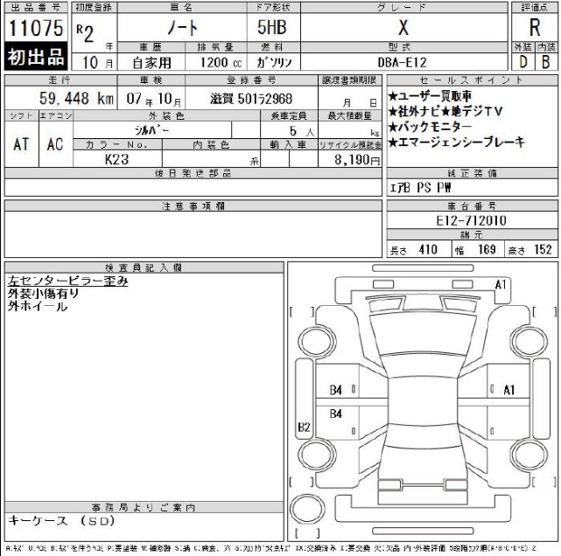Viewport: 561px width, 556px height.
Task: Click the overall grade R value
Action: [534, 27]
